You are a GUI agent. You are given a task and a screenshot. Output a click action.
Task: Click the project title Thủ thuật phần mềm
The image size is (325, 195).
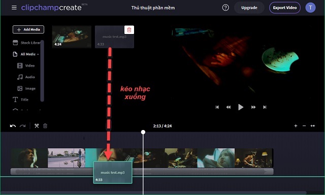[x=153, y=8]
